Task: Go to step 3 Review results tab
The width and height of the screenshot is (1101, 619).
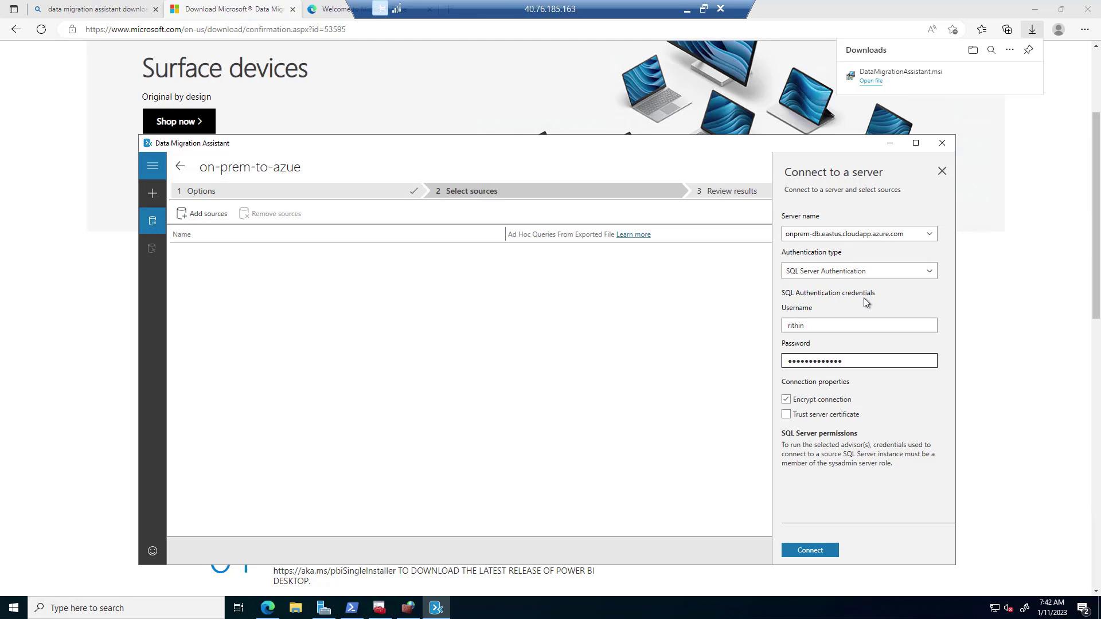Action: coord(731,191)
